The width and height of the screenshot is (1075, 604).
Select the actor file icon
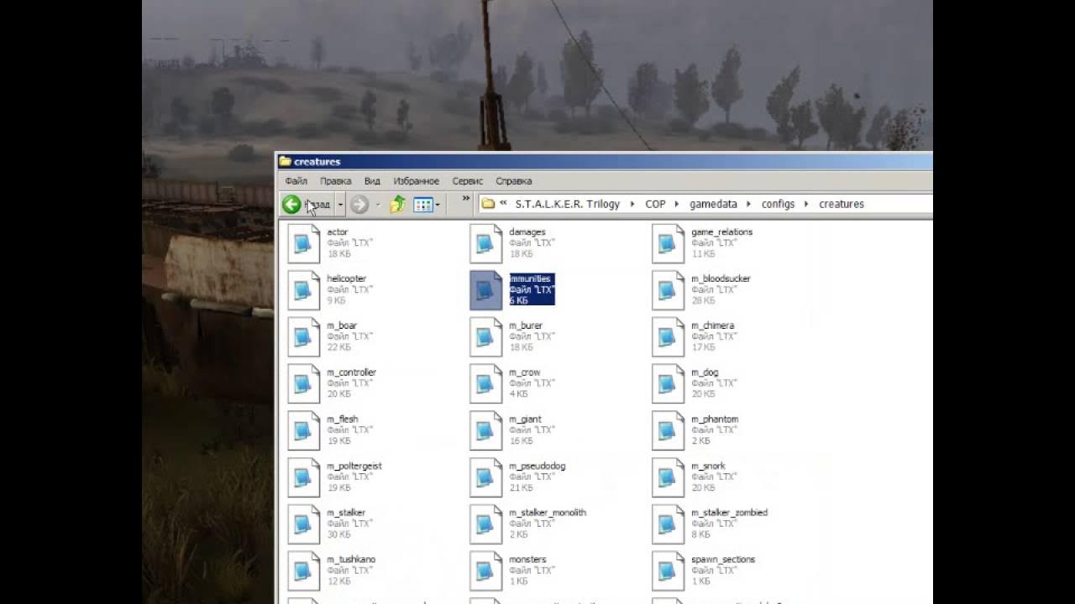coord(303,243)
